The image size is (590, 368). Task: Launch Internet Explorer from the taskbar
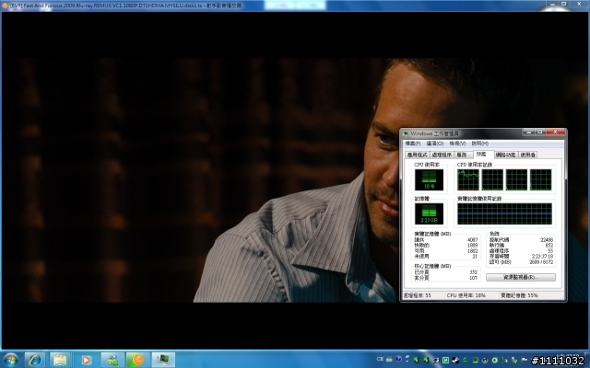(x=35, y=360)
